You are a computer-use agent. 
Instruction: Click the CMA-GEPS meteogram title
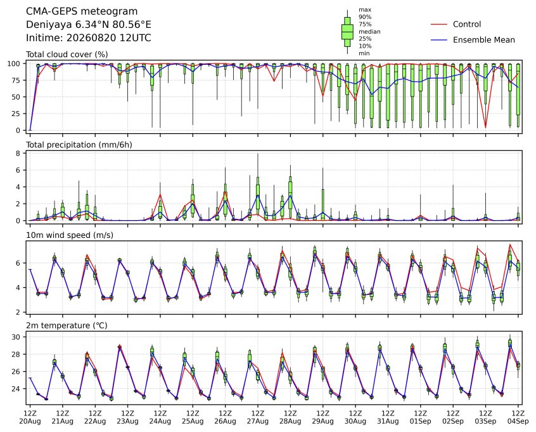(x=82, y=11)
